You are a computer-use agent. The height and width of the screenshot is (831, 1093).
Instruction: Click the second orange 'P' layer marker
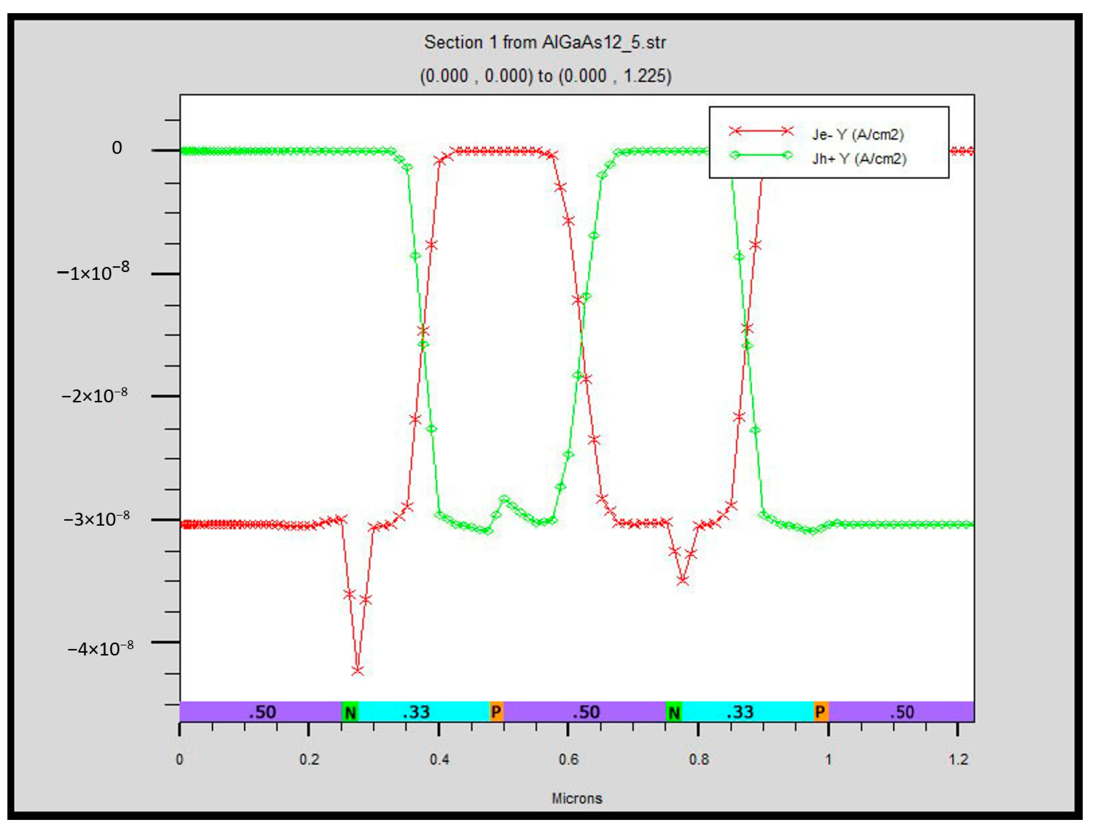pos(821,712)
